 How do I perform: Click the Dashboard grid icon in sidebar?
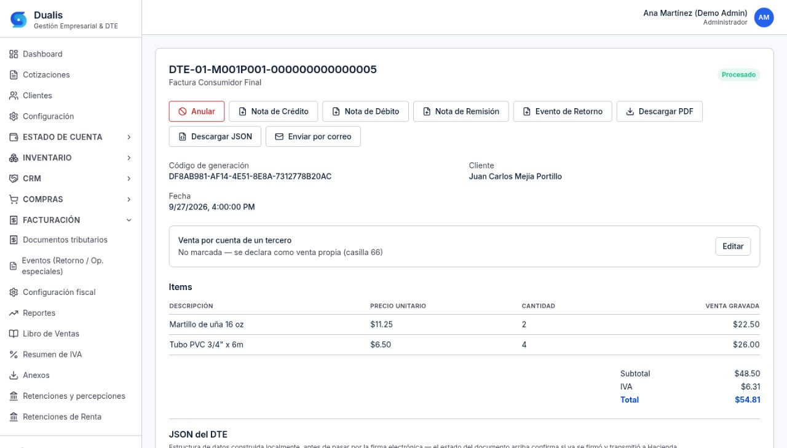click(x=14, y=54)
